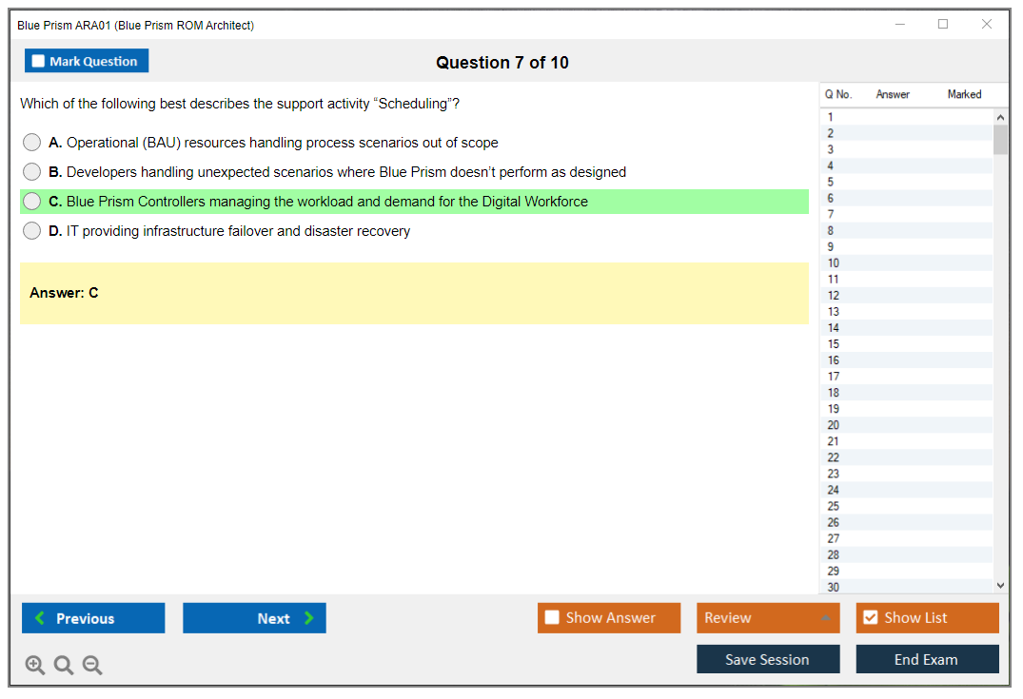Screen dimensions: 1023x699
Task: Advance to the Next question
Action: coord(254,618)
